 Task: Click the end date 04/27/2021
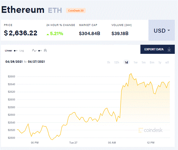point(36,62)
